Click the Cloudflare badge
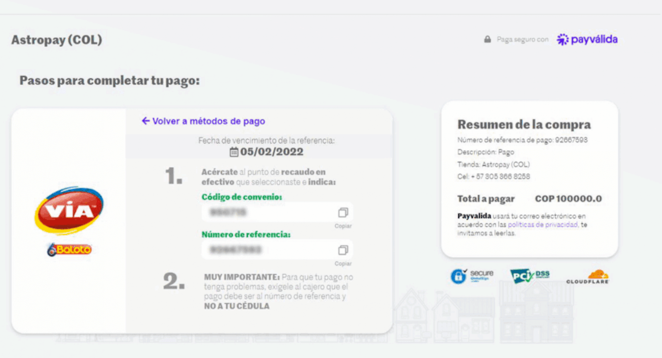 pos(588,276)
